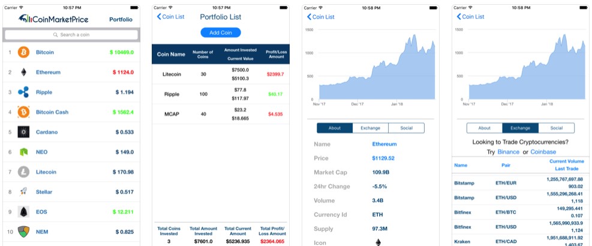Tap the EOS logo icon
The height and width of the screenshot is (246, 592).
pos(23,212)
